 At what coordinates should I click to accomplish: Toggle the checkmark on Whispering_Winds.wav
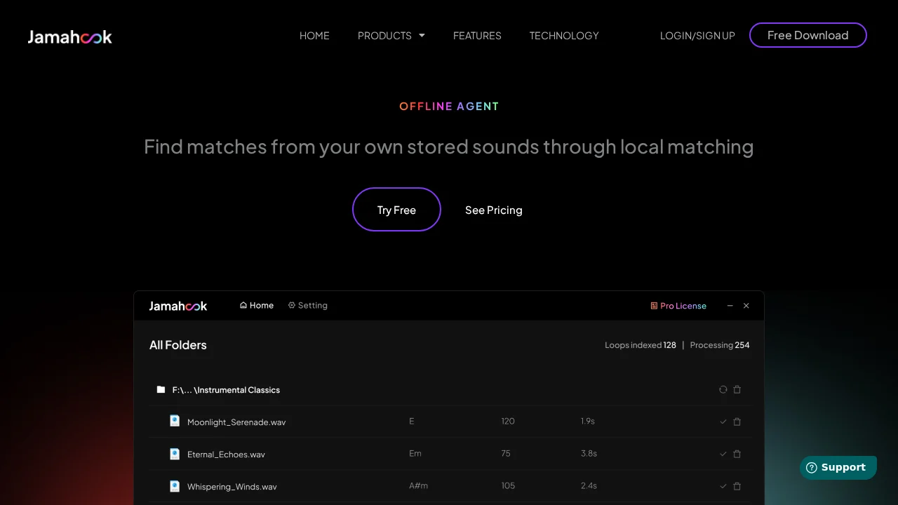(x=723, y=486)
